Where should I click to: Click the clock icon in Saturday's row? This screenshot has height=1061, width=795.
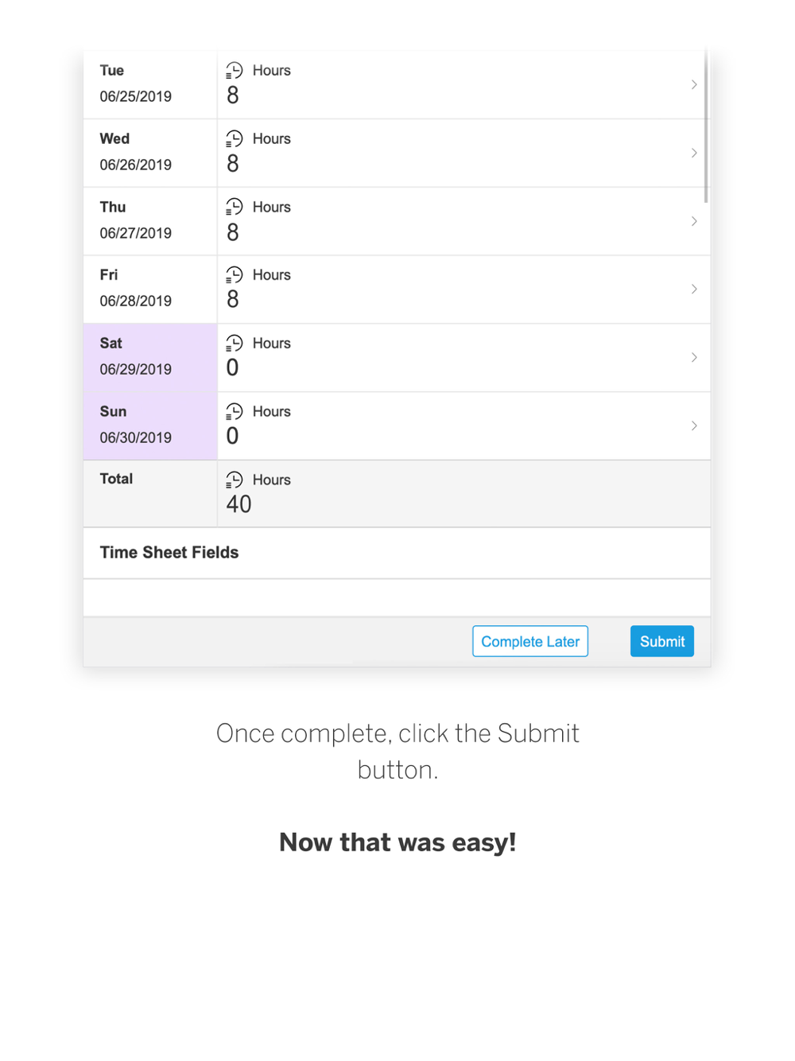(x=234, y=344)
